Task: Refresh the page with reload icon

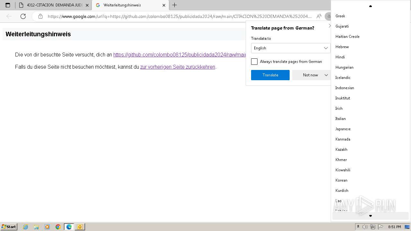Action: click(x=23, y=16)
